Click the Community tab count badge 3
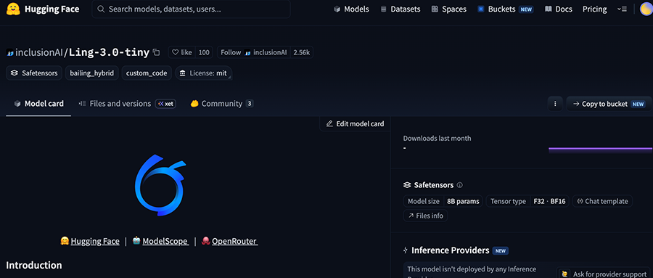The image size is (653, 278). 249,104
